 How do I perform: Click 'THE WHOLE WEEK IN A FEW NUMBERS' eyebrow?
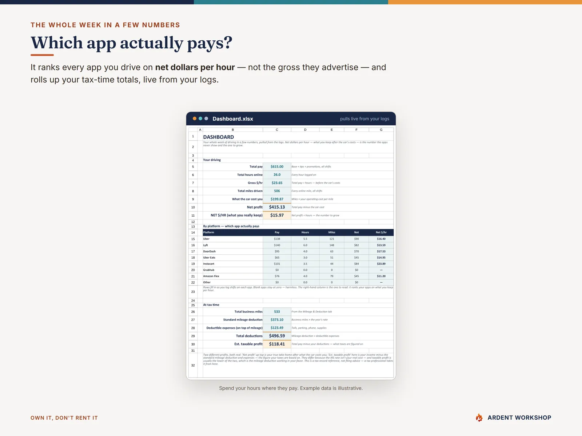click(105, 25)
